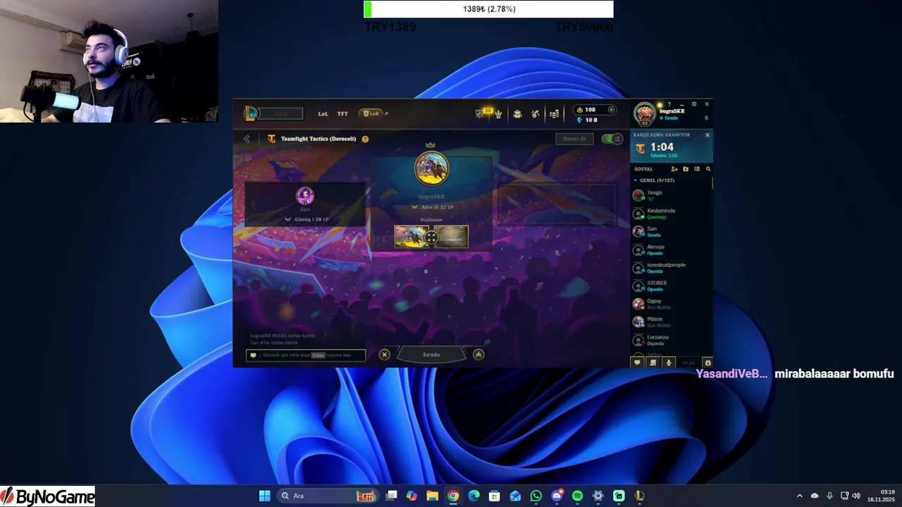Open missions scroll icon in social footer

coord(653,362)
